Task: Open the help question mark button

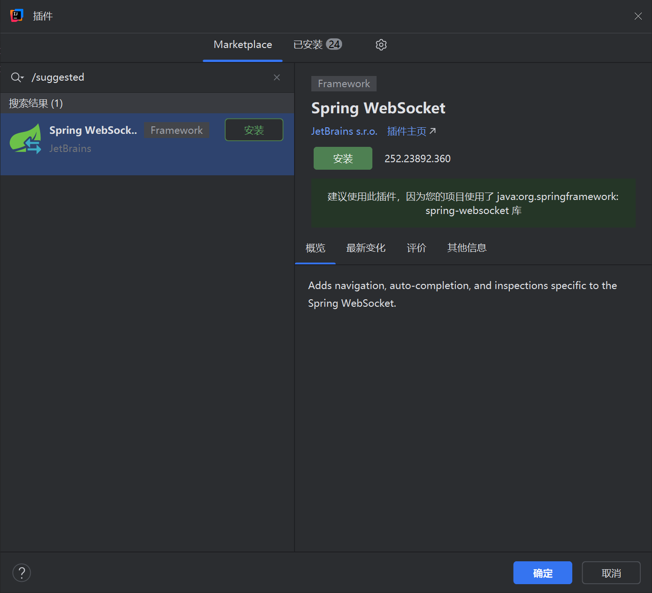Action: tap(21, 573)
